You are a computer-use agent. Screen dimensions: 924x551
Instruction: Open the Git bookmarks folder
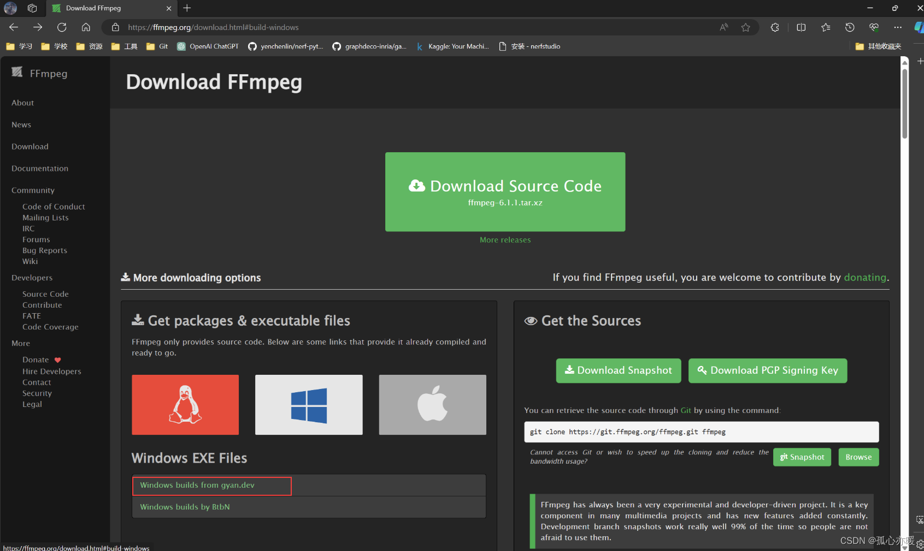pos(157,46)
